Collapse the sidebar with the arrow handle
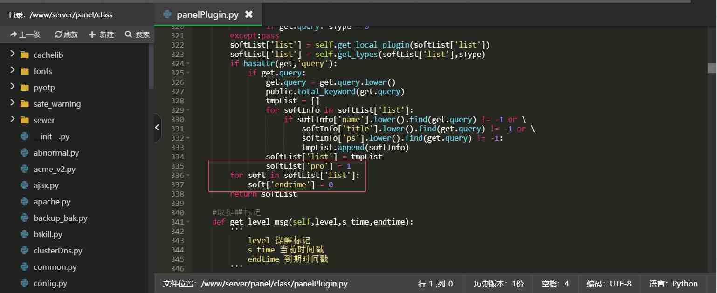This screenshot has height=293, width=717. pyautogui.click(x=157, y=127)
